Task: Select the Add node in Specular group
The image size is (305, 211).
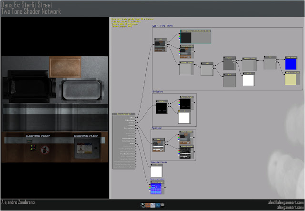Action: coord(159,145)
